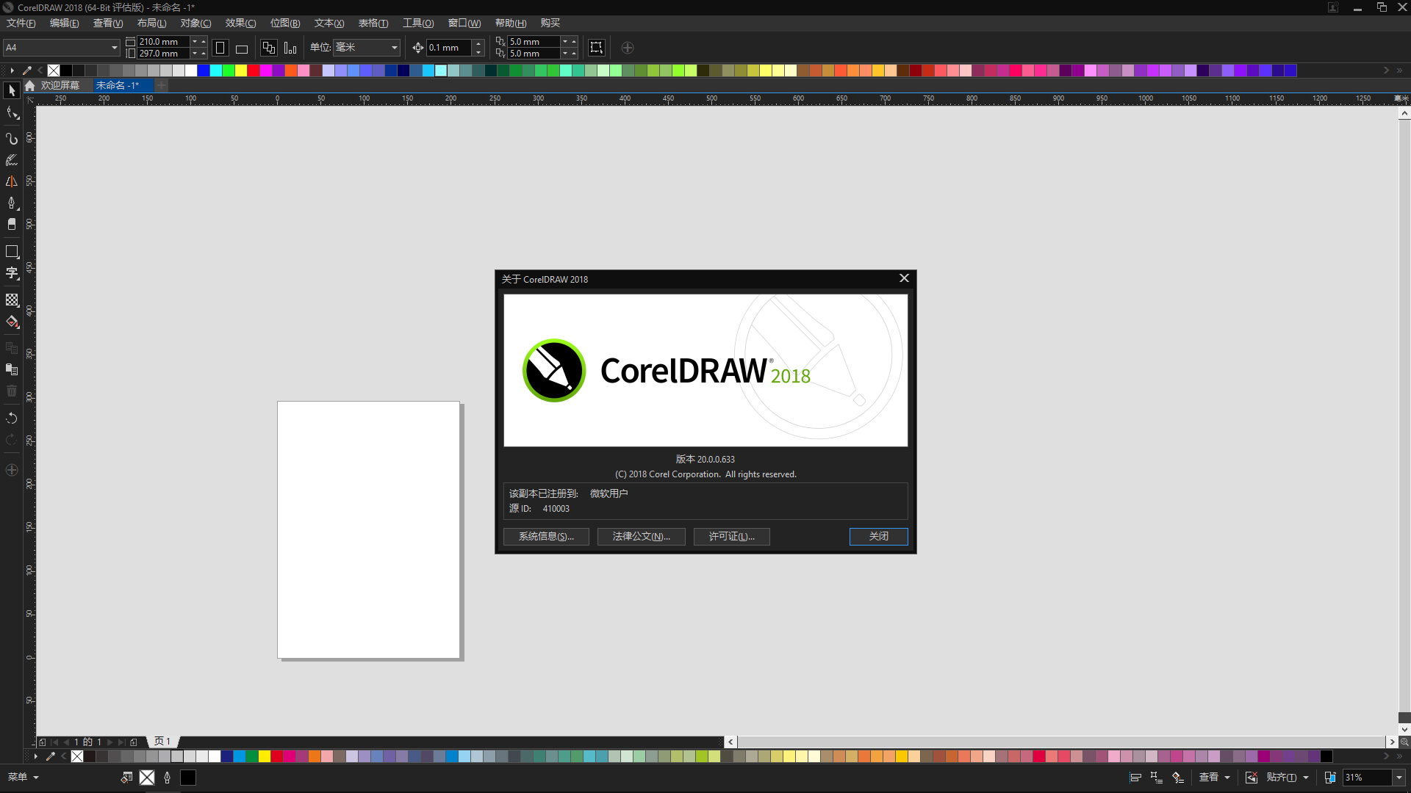This screenshot has width=1411, height=793.
Task: Click the 关闭 button in About dialog
Action: coord(878,537)
